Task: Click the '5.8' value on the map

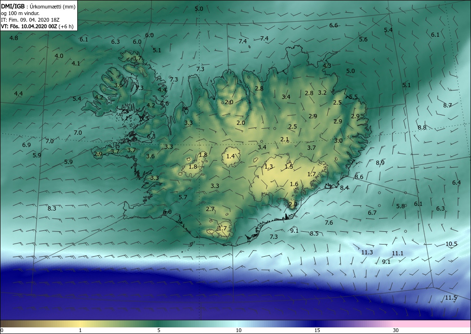Action: (x=400, y=206)
